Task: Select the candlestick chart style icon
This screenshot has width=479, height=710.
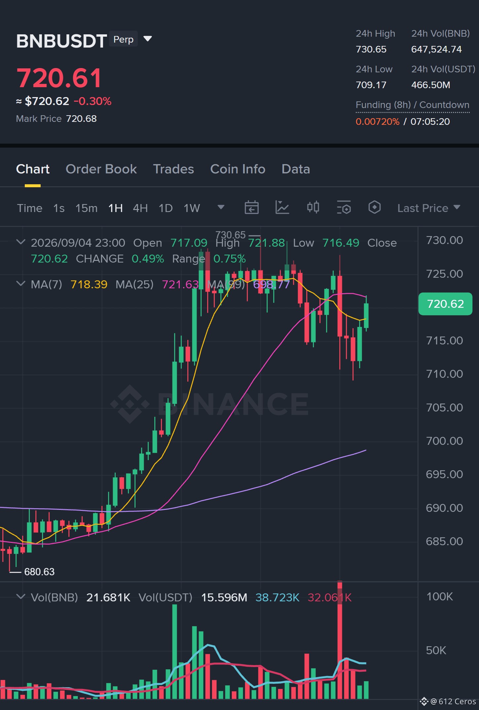Action: pos(313,208)
